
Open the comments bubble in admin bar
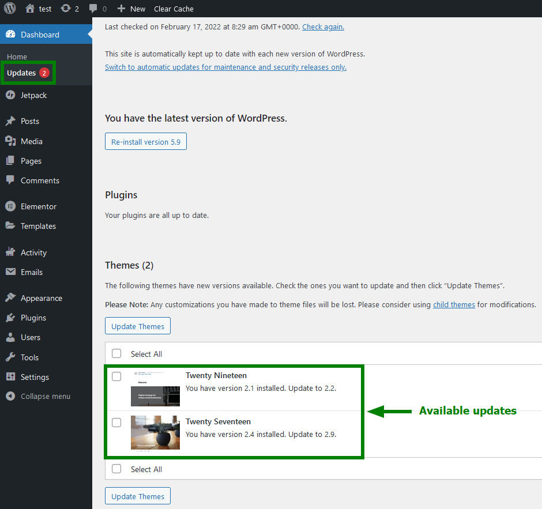click(93, 8)
